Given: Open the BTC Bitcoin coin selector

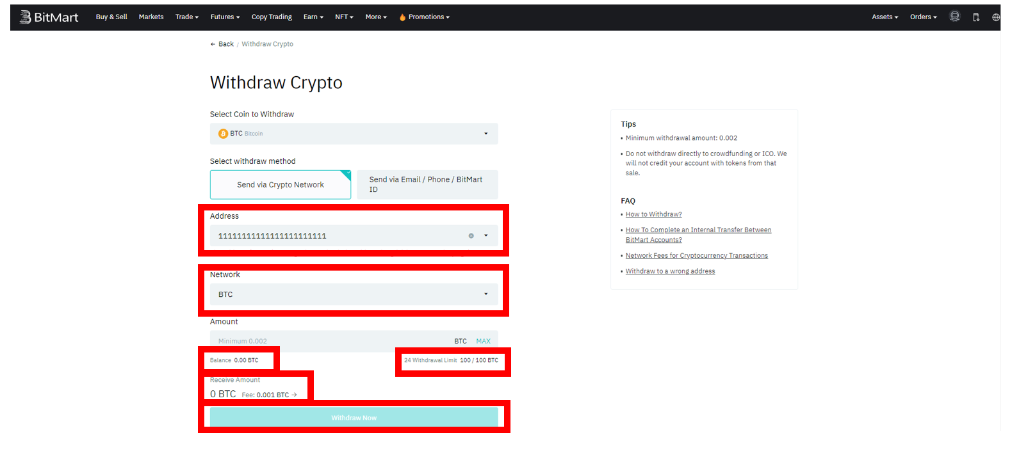Looking at the screenshot, I should [x=354, y=134].
